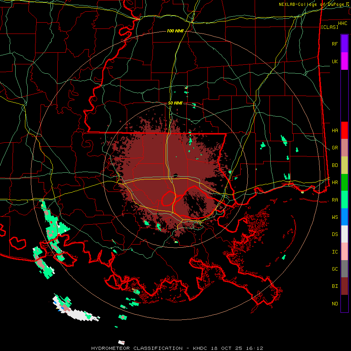Click the GC legend label
Image resolution: width=351 pixels, height=351 pixels.
point(335,269)
